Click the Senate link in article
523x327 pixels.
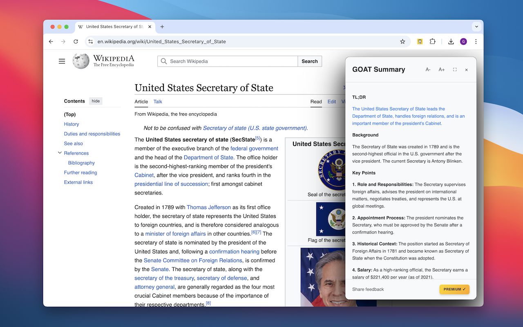[x=160, y=269]
